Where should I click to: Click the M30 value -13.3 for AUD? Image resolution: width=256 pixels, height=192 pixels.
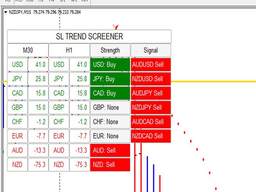point(38,150)
